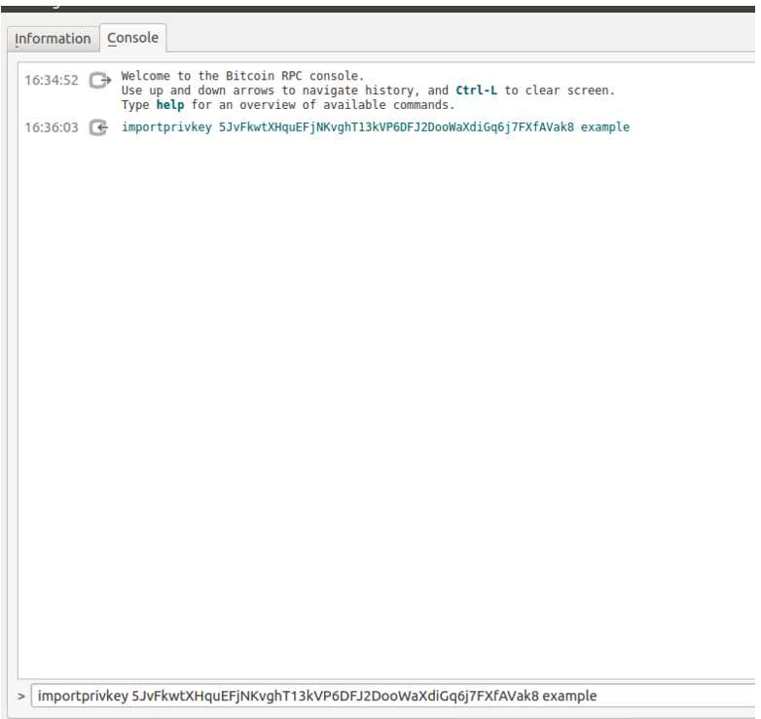The height and width of the screenshot is (719, 761).
Task: Select the Console tab
Action: 133,38
